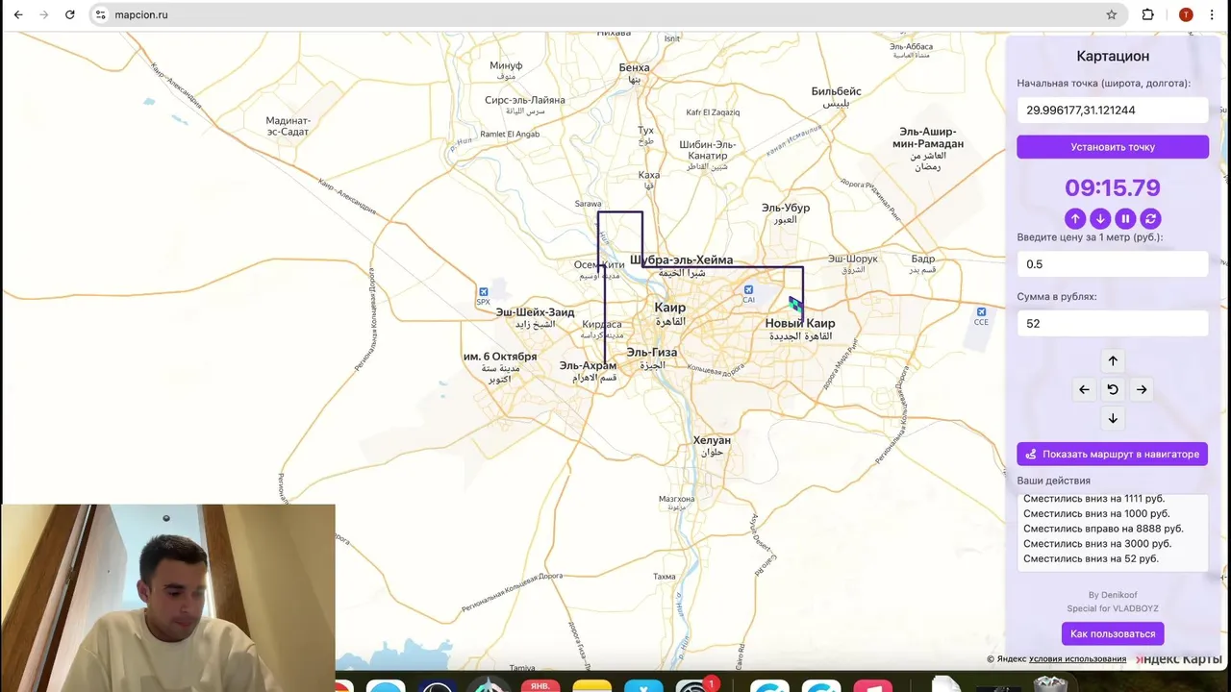Bookmark this page with star icon
1231x692 pixels.
1112,14
